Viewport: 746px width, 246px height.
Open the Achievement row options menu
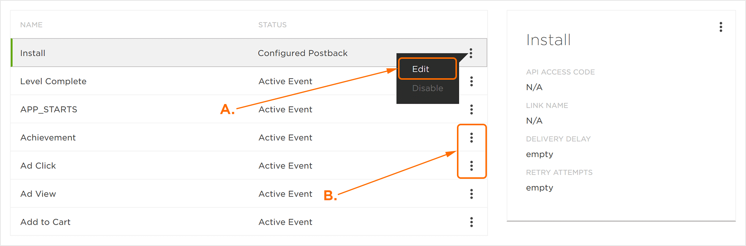(x=471, y=137)
